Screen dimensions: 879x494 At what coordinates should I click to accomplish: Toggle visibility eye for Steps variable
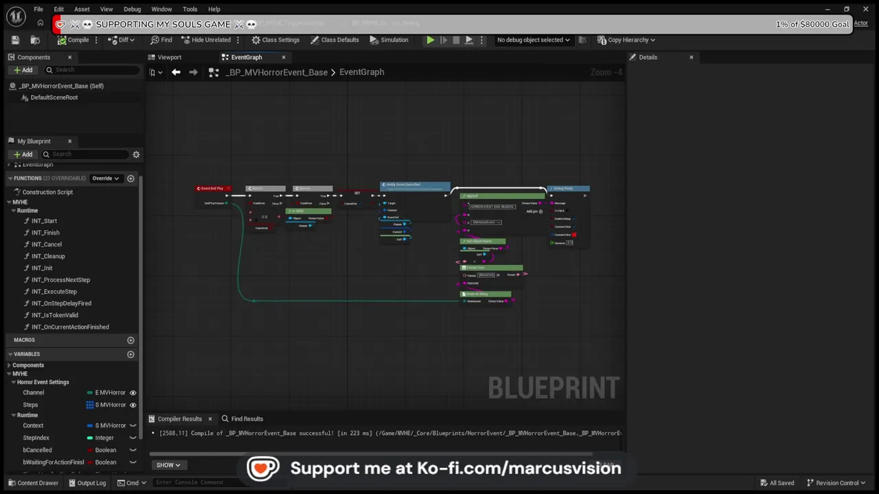click(133, 405)
